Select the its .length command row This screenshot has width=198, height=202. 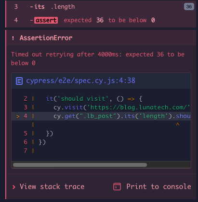[101, 7]
